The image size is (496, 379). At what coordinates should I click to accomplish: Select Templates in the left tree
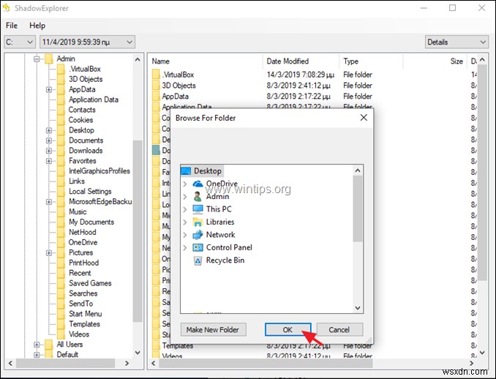[x=84, y=324]
